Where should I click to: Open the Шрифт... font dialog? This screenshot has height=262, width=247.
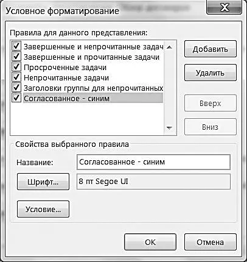43,182
